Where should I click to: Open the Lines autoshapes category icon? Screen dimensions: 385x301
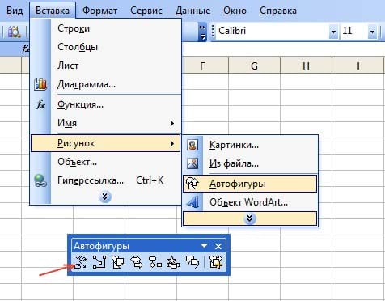click(x=81, y=262)
